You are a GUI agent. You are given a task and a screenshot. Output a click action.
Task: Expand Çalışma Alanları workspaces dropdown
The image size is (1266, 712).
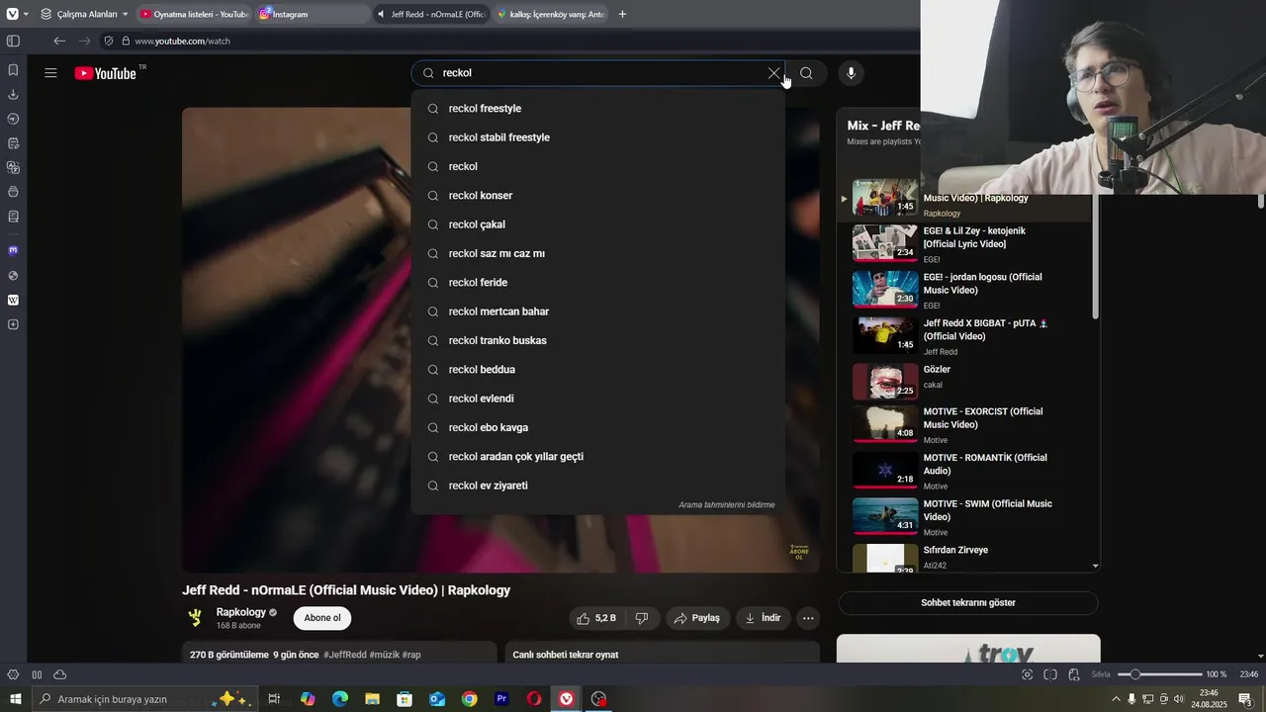click(85, 14)
